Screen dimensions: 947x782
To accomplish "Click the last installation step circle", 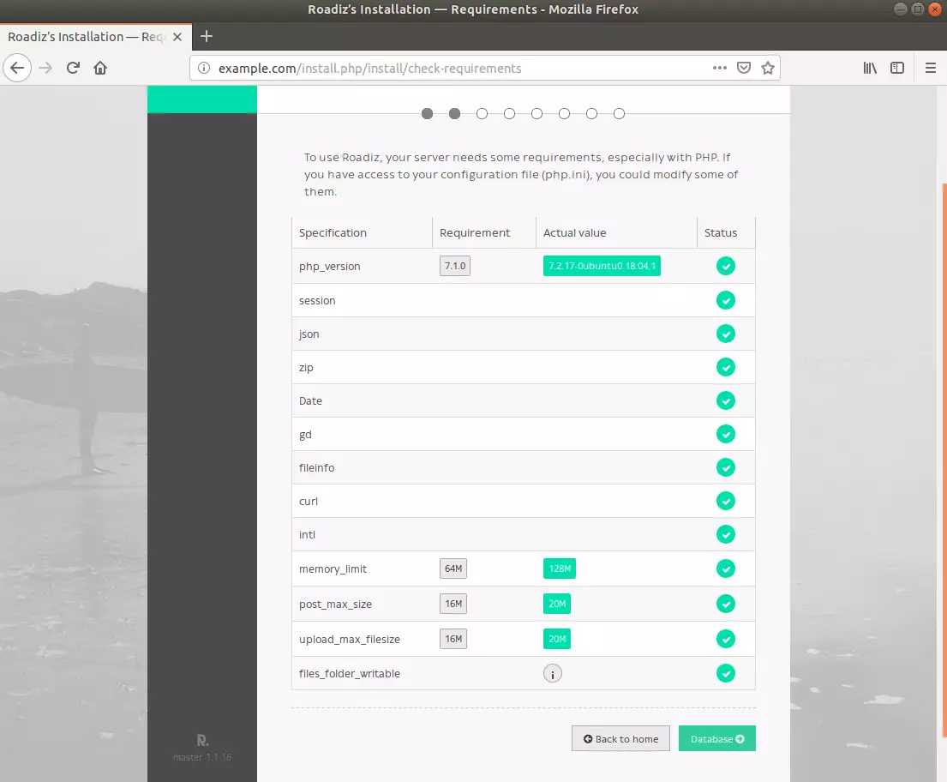I will coord(619,114).
